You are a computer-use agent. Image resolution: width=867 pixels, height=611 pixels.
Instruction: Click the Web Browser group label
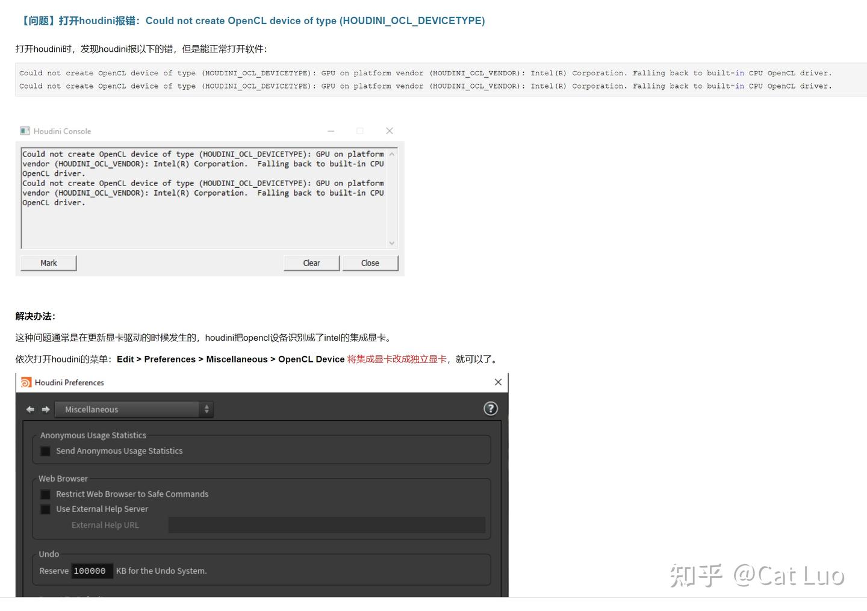[63, 479]
